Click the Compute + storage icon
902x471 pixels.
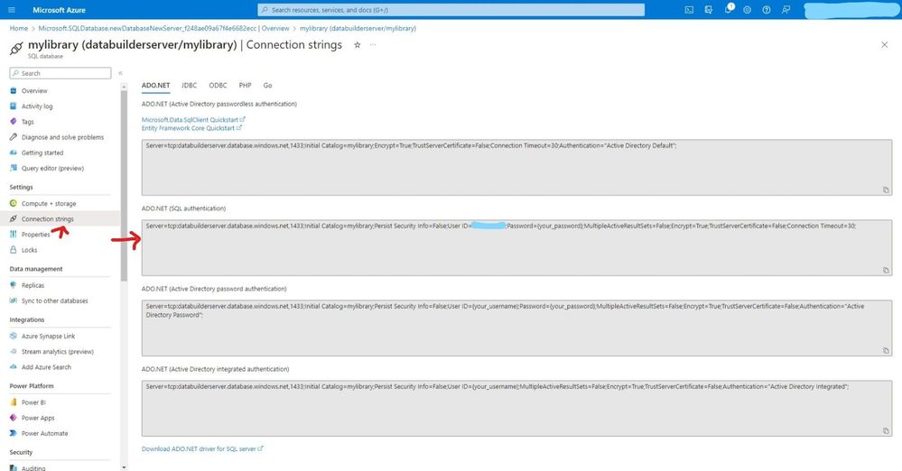pyautogui.click(x=14, y=203)
